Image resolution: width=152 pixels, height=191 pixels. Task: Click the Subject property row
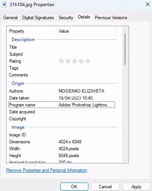coord(62,54)
